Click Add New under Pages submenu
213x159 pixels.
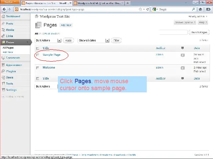click(x=8, y=52)
